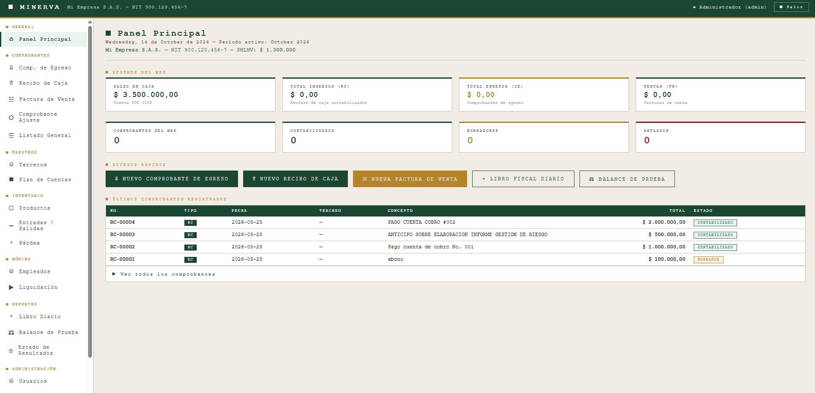Click Nuevo Comprobante de Egreso button
This screenshot has height=393, width=815.
[172, 179]
